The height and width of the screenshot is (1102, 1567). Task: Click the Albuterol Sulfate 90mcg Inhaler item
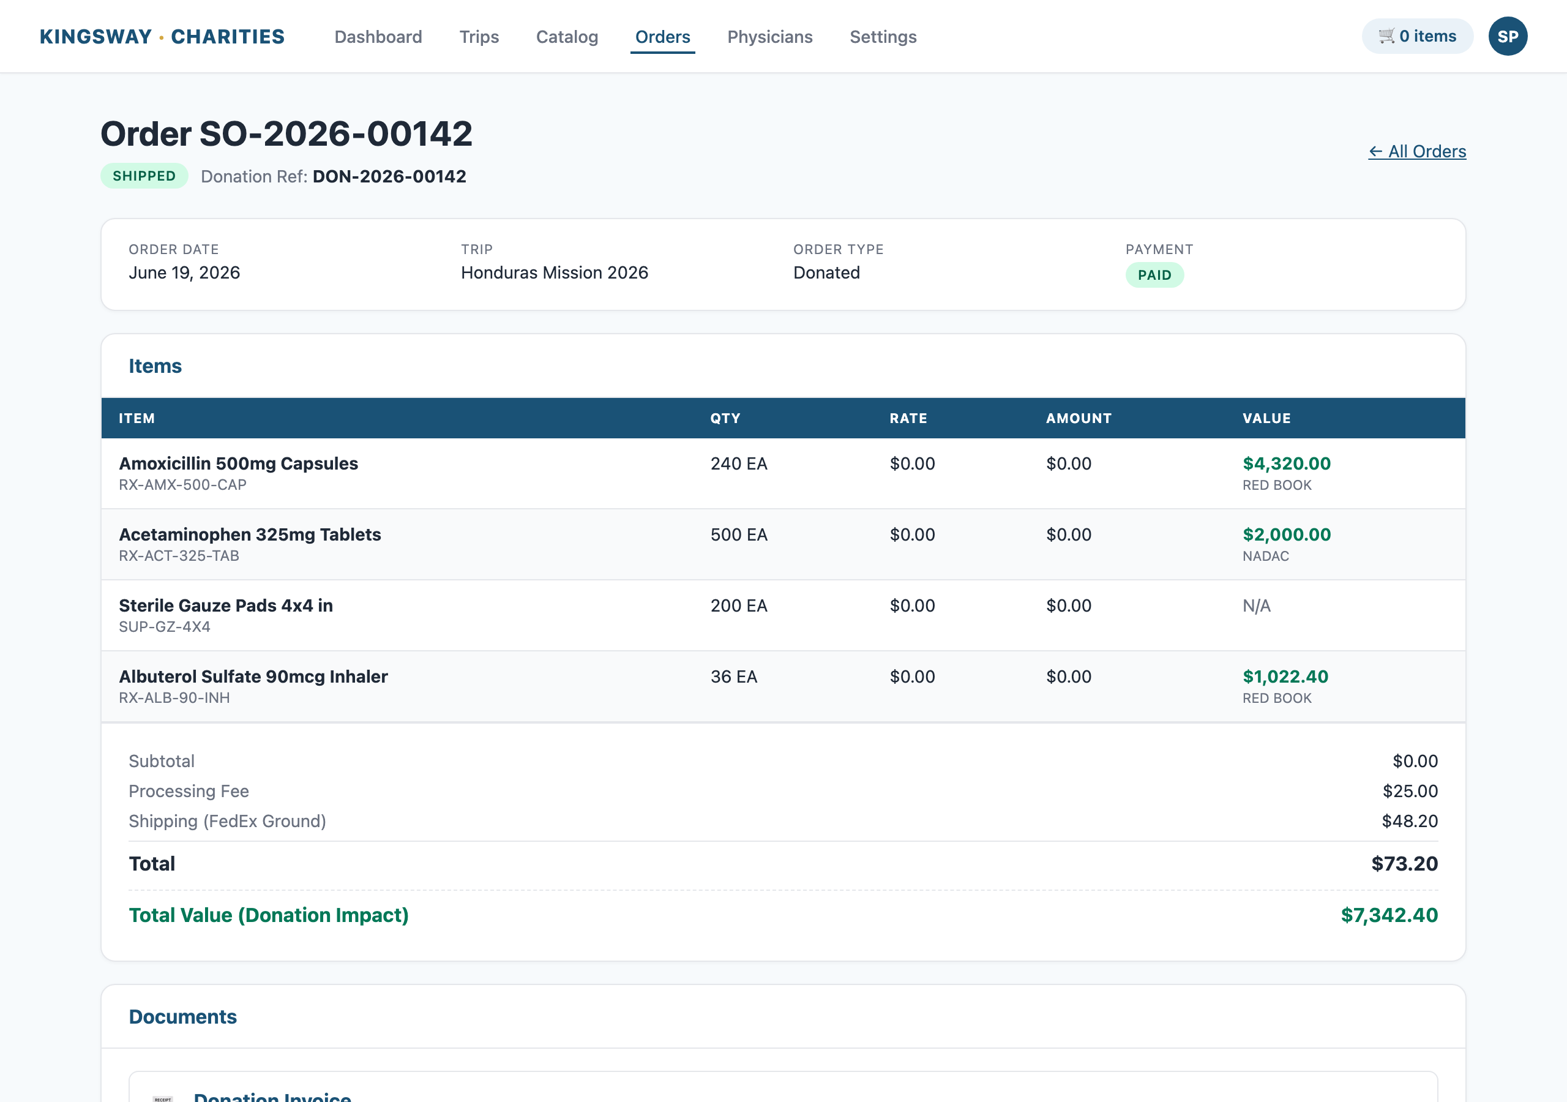(x=253, y=677)
